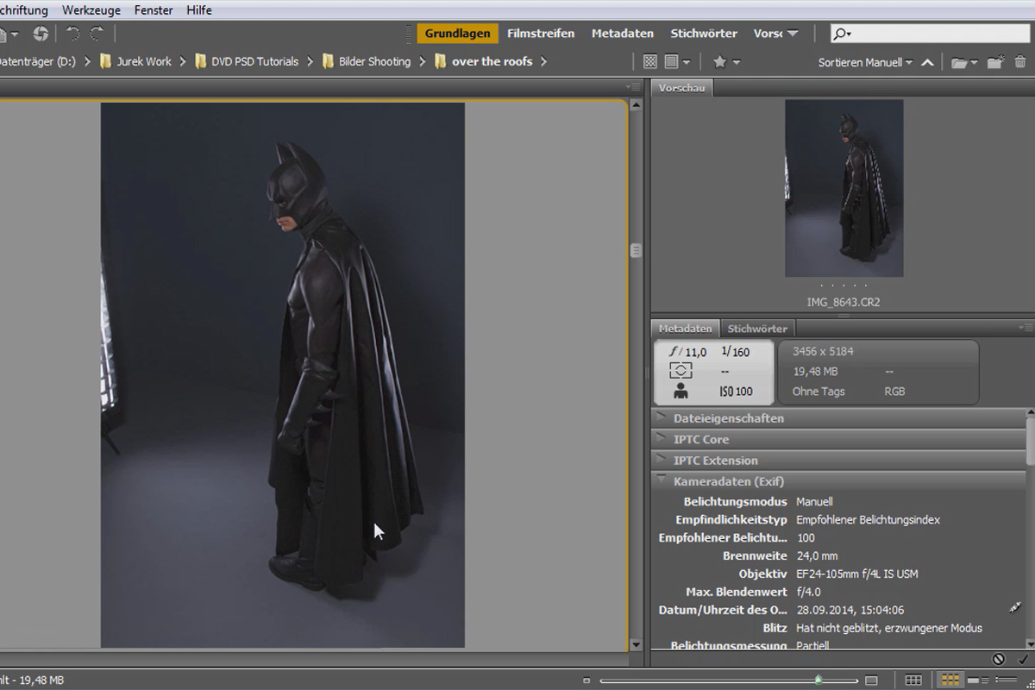Switch to Stichwörter workspace

pos(704,34)
